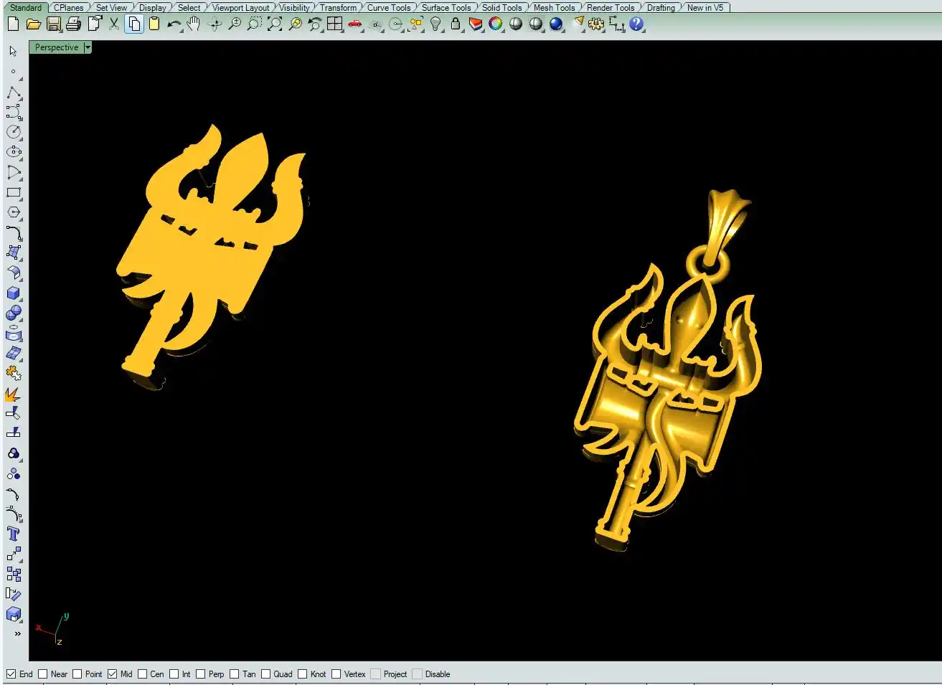This screenshot has height=685, width=942.
Task: Expand more sidebar tools via double chevron
Action: click(17, 633)
